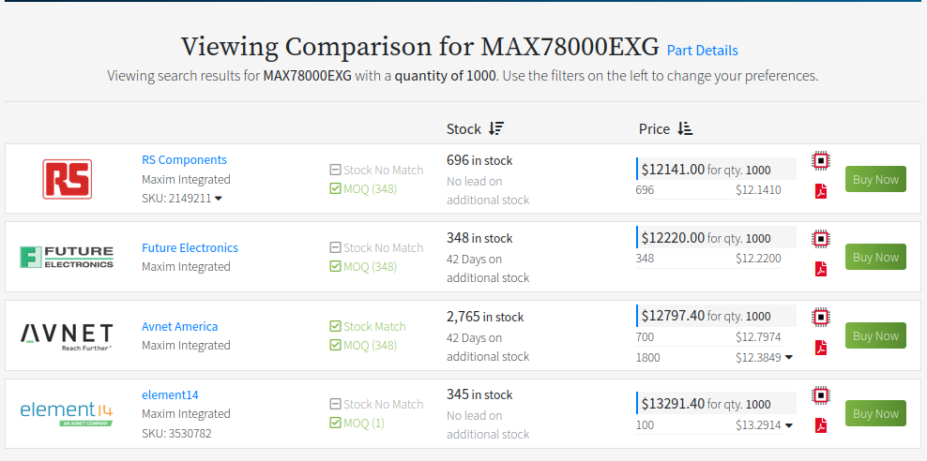The height and width of the screenshot is (461, 927).
Task: Click Buy Now for Avnet America
Action: pyautogui.click(x=875, y=335)
